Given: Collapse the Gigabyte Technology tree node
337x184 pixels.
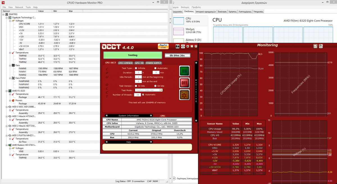Looking at the screenshot, I should tap(6, 17).
